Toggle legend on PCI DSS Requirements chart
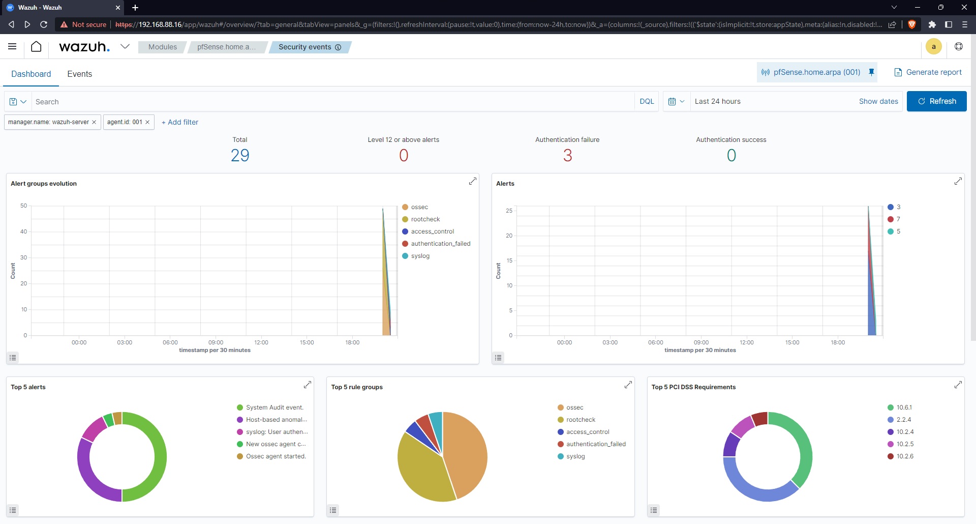 [654, 510]
